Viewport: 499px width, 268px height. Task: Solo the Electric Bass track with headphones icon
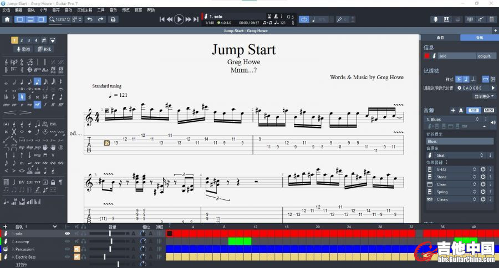click(x=84, y=257)
